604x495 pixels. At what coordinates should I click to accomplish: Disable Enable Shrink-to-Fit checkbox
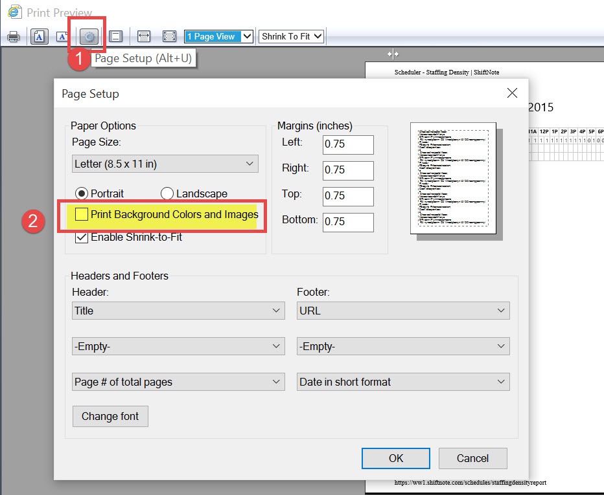(x=82, y=236)
